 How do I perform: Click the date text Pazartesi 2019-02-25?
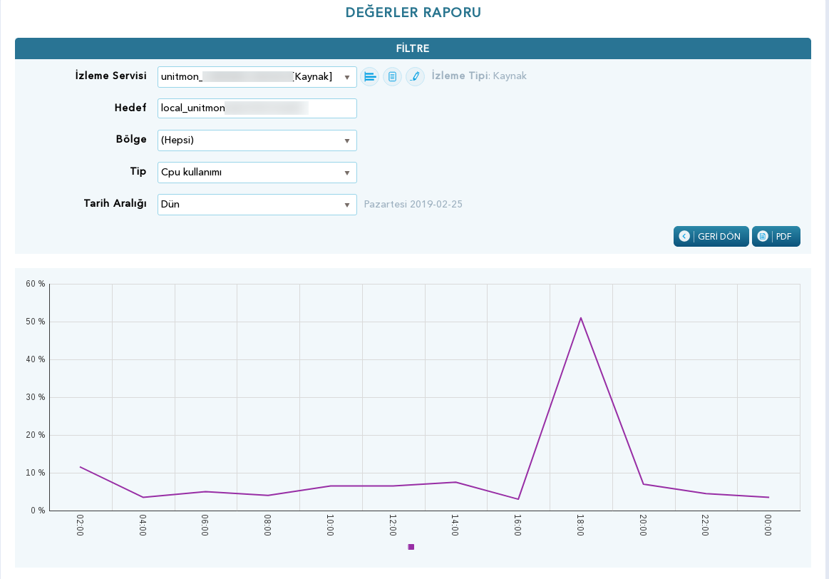coord(413,204)
